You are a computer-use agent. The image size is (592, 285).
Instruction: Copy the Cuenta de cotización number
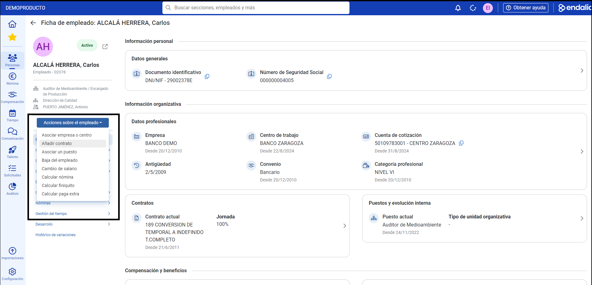(x=461, y=143)
